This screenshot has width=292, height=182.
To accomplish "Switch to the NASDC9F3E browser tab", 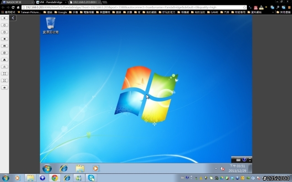I will pyautogui.click(x=17, y=2).
